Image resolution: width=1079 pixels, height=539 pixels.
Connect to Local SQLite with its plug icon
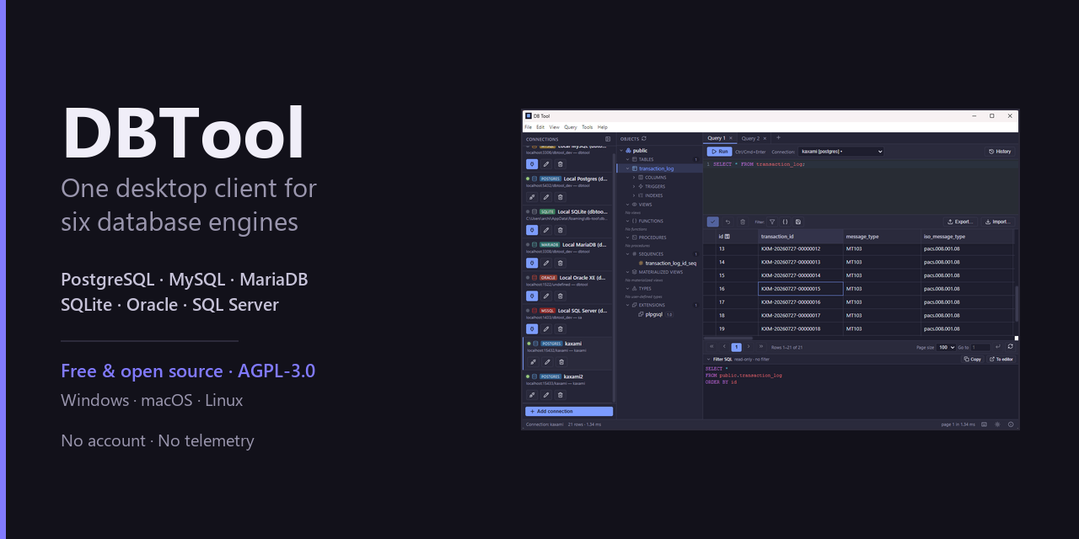[532, 230]
